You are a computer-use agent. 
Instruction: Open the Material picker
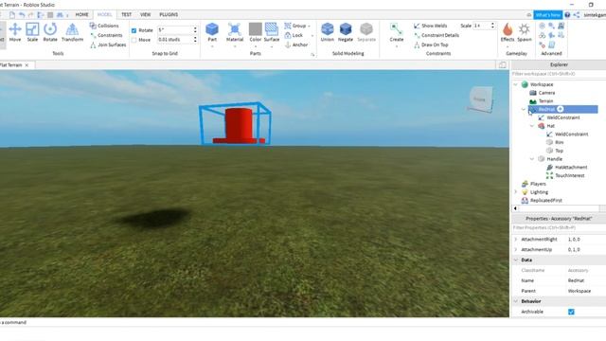click(235, 32)
